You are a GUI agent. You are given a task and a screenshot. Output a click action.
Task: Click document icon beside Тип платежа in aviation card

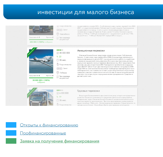[58, 77]
